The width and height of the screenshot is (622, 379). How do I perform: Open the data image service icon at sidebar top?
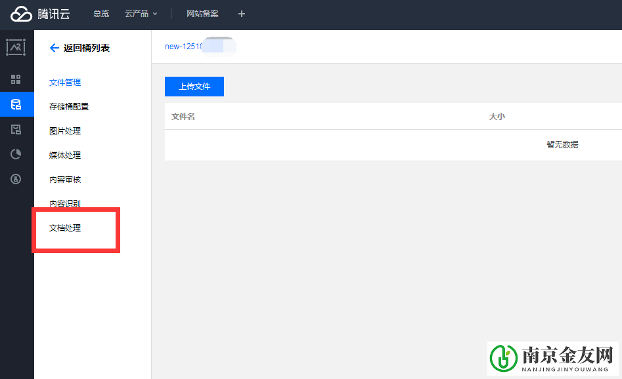click(16, 47)
